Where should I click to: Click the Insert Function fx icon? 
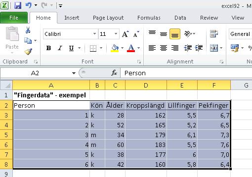pyautogui.click(x=114, y=73)
